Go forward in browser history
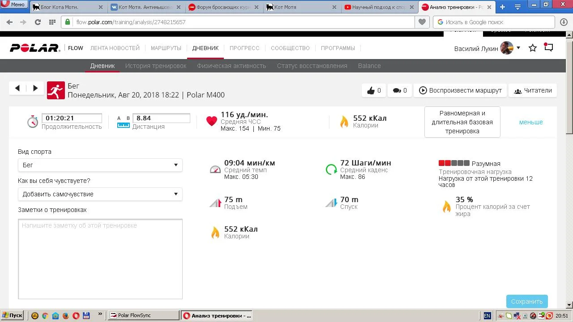Viewport: 573px width, 322px height. 24,22
